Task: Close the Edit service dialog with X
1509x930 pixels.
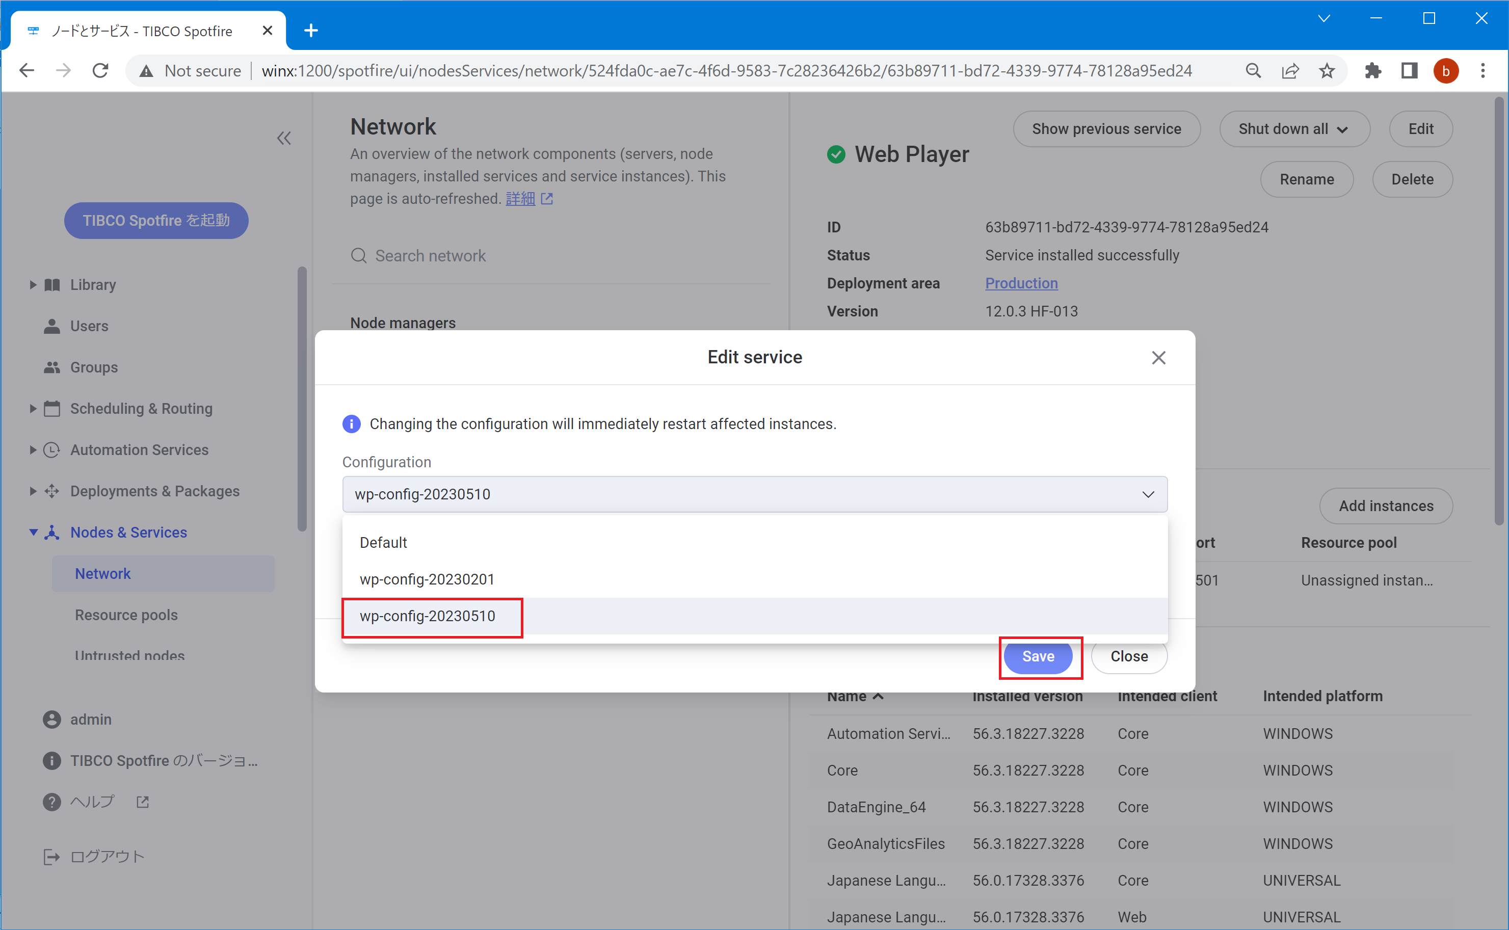Action: pyautogui.click(x=1158, y=357)
